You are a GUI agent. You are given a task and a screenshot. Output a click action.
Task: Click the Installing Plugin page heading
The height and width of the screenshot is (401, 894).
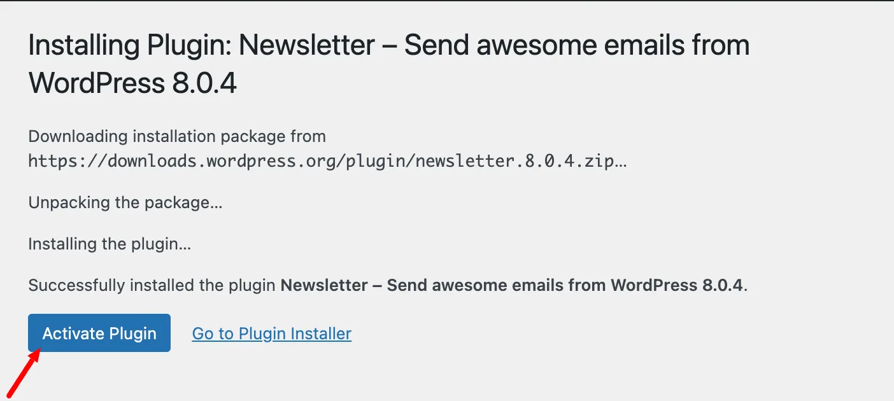pyautogui.click(x=389, y=64)
